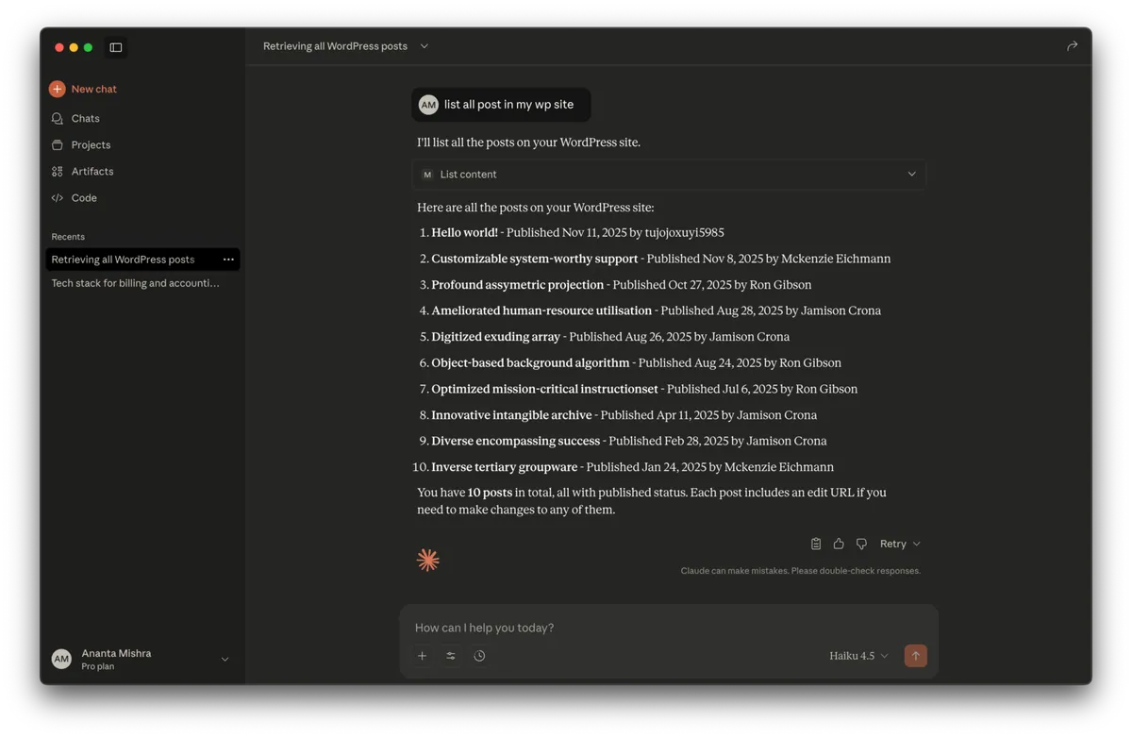Click Profound assymetric projection post title

pyautogui.click(x=517, y=285)
